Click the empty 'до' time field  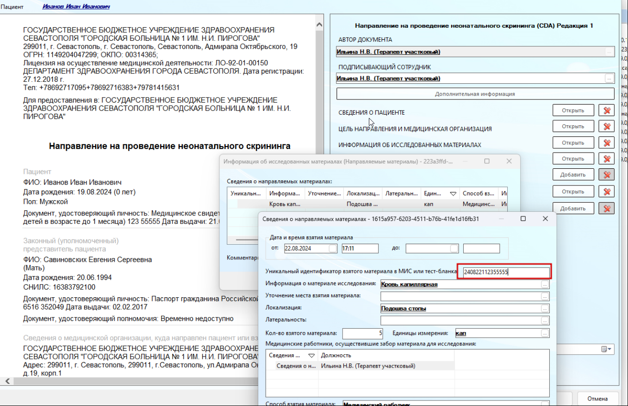pyautogui.click(x=481, y=248)
